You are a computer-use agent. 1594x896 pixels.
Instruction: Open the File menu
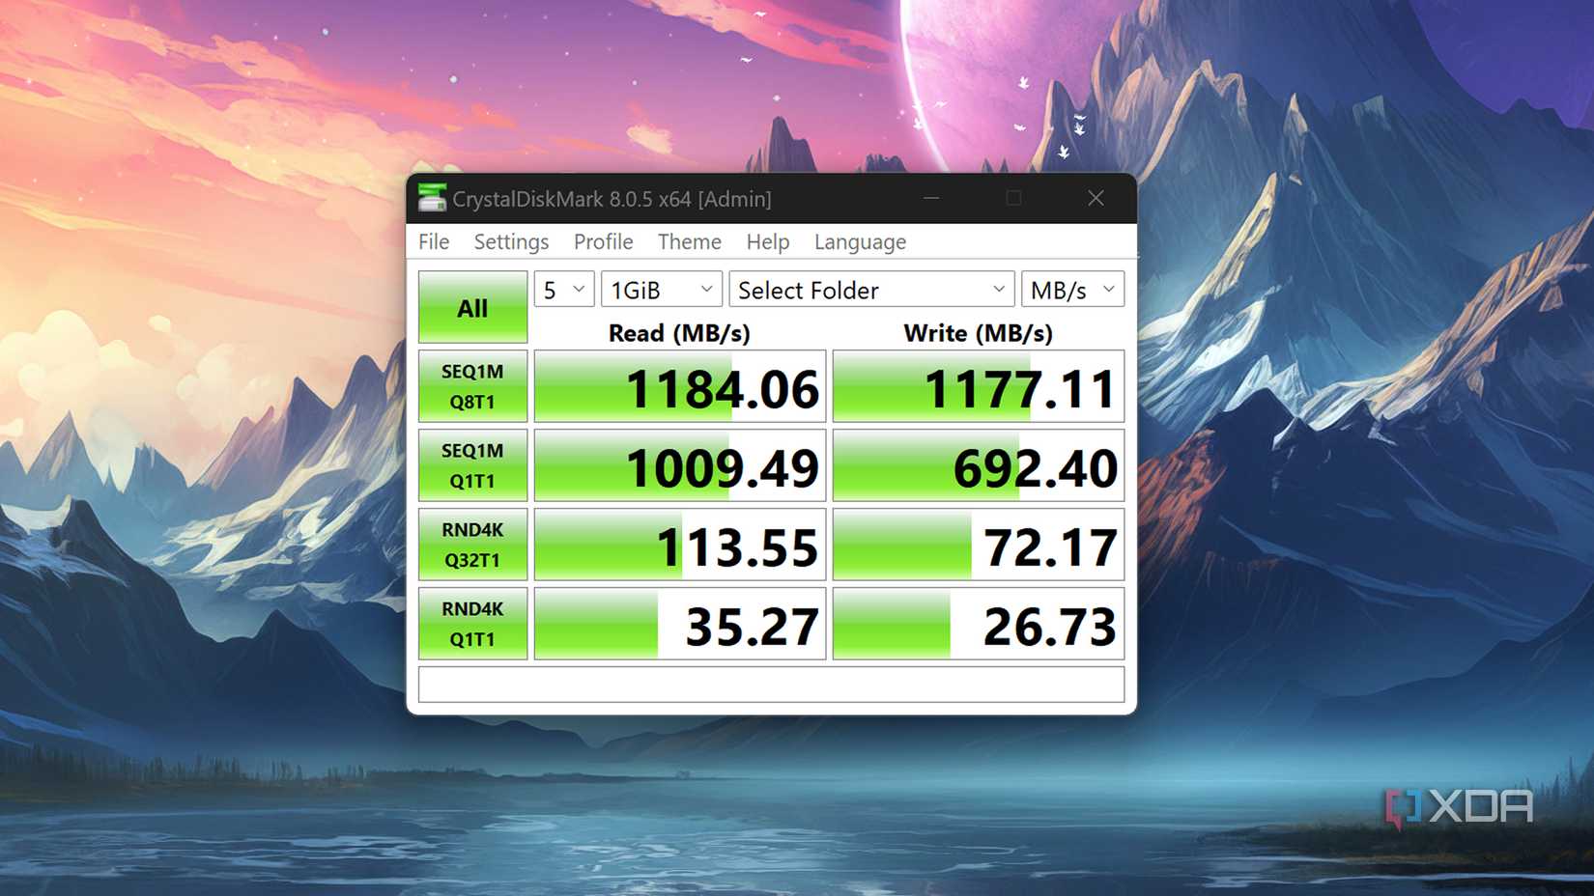[x=434, y=241]
